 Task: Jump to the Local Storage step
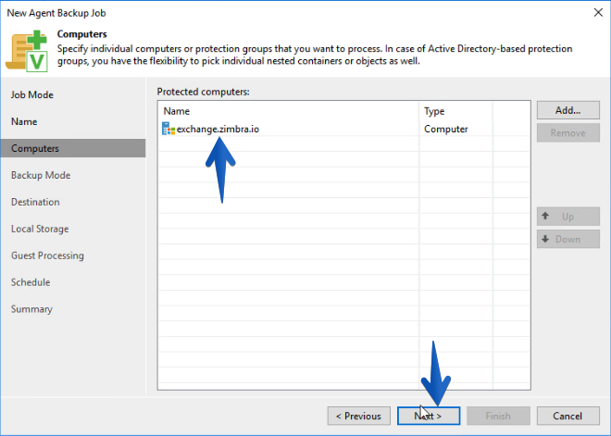(40, 229)
